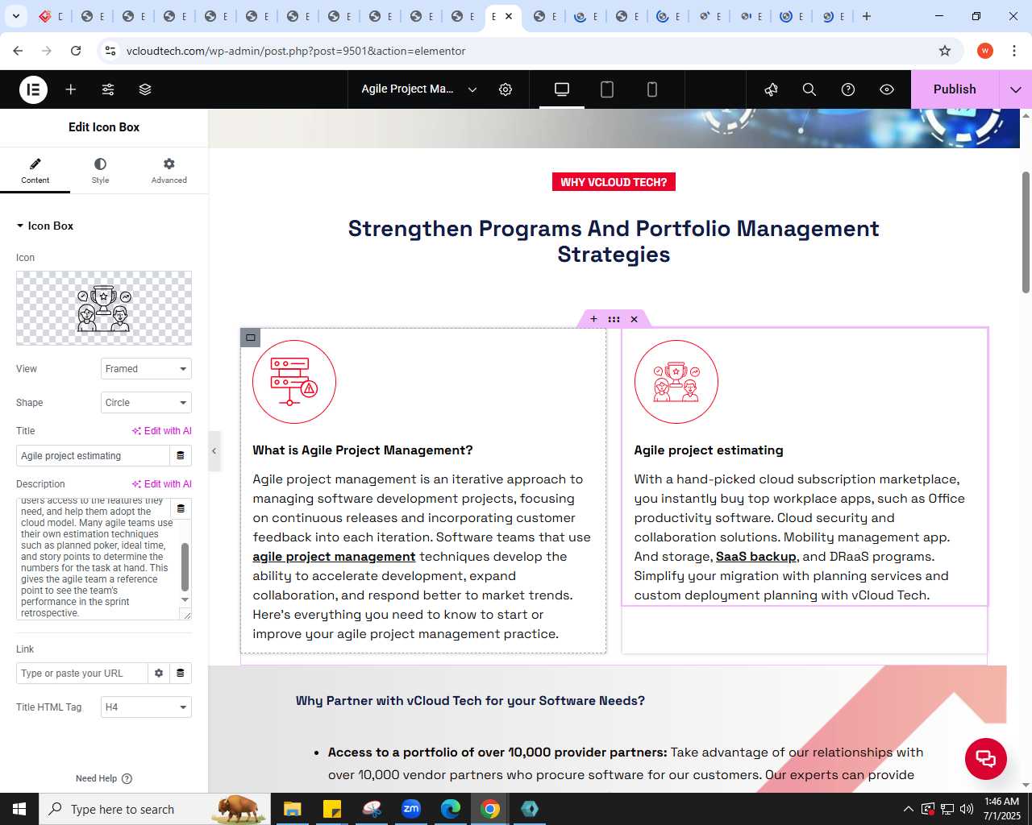The image size is (1032, 825).
Task: Open the Agile Project Ma... document dropdown
Action: [418, 89]
